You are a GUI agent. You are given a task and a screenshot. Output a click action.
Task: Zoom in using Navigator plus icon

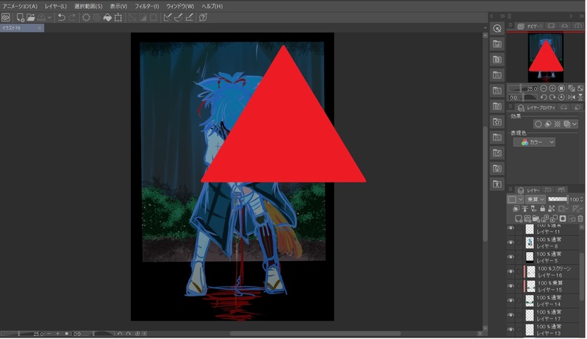pyautogui.click(x=552, y=88)
